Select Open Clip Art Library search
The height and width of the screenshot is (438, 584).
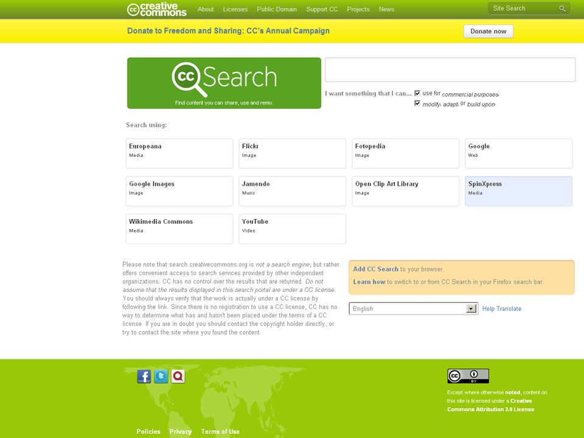point(406,191)
